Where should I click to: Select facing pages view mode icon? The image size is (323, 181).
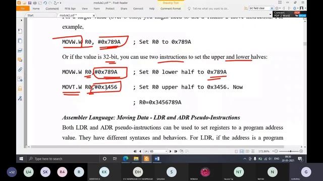247,151
